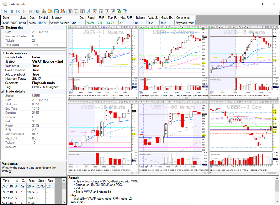Toggle bold text formatting
This screenshot has height=205, width=280.
pos(70,12)
